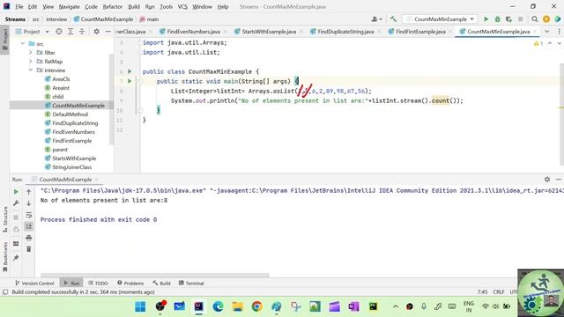This screenshot has height=317, width=564.
Task: Run CountMaxMinExample with green play button
Action: pos(486,19)
